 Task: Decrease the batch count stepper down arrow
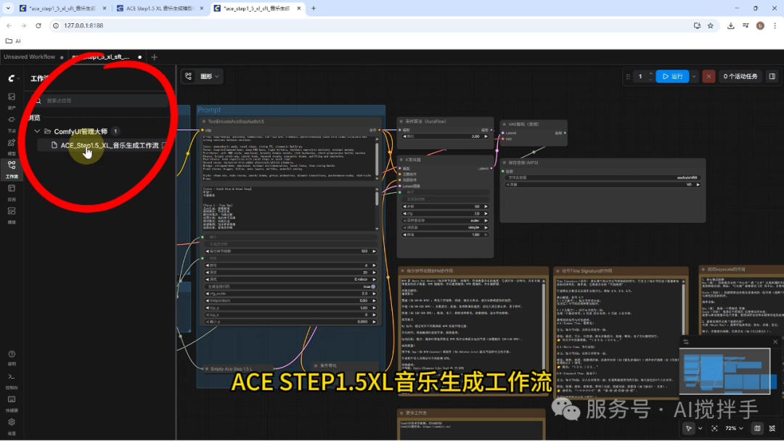(650, 79)
